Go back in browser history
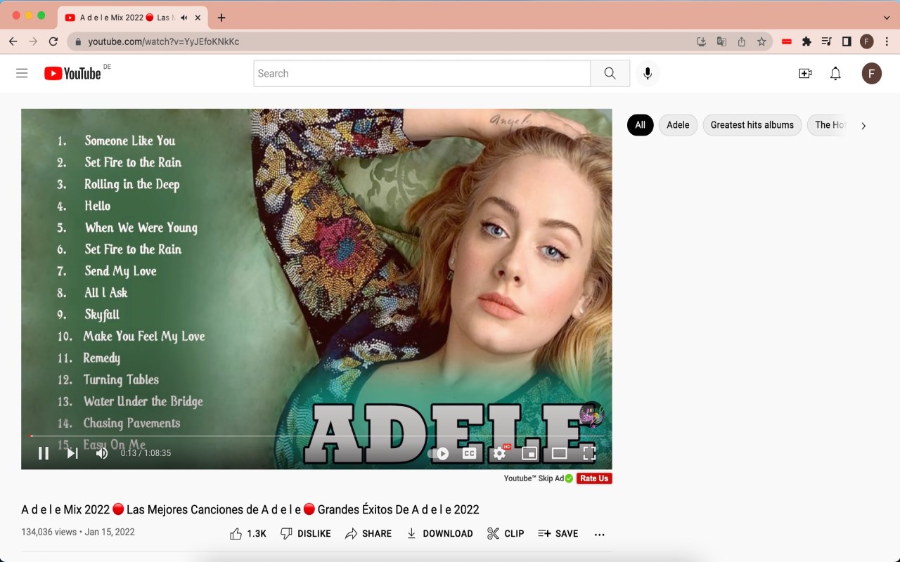The height and width of the screenshot is (562, 900). point(13,41)
